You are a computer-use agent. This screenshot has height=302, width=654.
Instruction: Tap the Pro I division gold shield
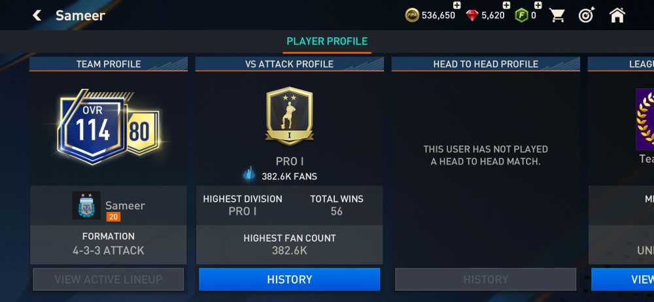click(290, 116)
